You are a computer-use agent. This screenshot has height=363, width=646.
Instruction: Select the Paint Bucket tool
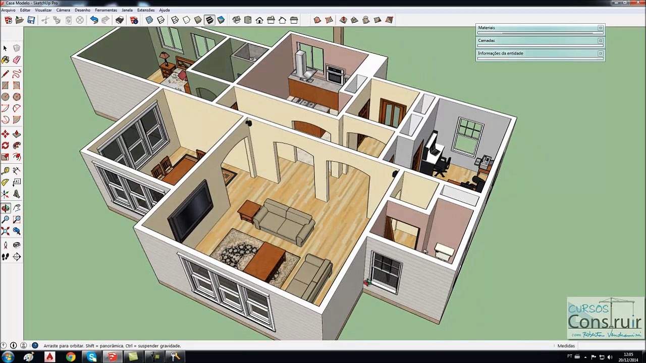[5, 59]
